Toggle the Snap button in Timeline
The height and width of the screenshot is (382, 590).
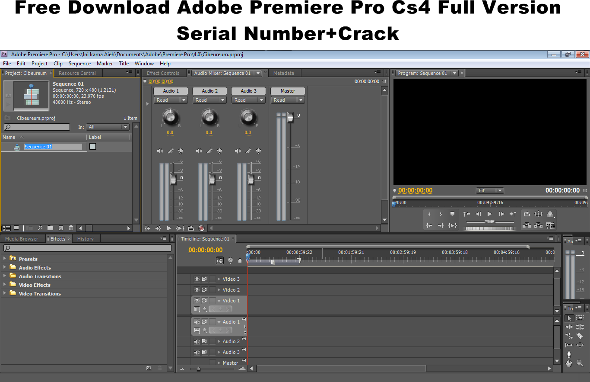(x=220, y=260)
